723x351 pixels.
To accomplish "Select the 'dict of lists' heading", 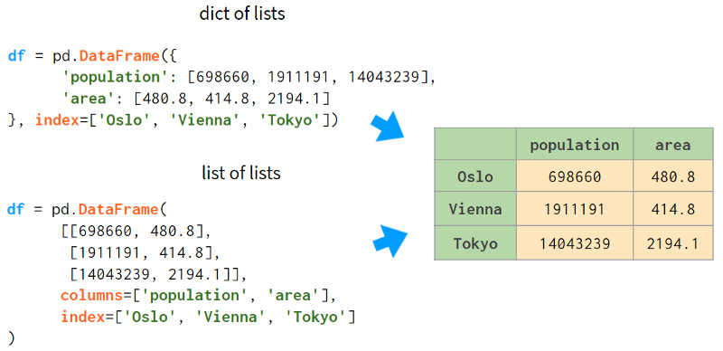I will tap(242, 14).
